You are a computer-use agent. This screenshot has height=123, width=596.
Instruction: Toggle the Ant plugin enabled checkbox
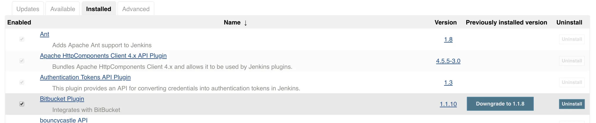(22, 39)
